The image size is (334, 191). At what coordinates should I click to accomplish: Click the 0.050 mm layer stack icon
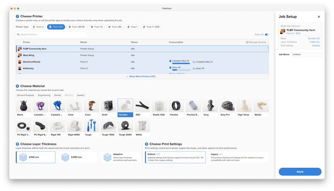pos(65,157)
